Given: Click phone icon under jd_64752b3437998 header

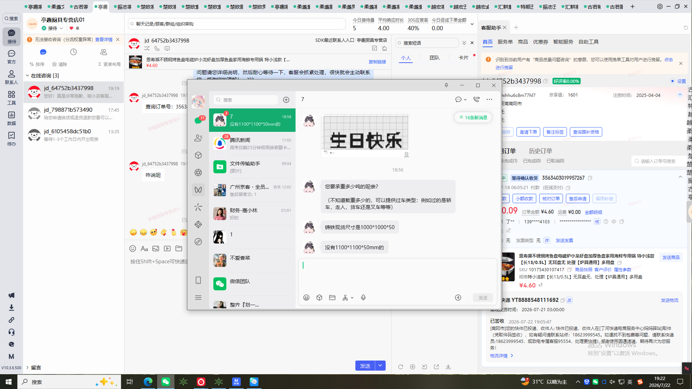Looking at the screenshot, I should coord(157,48).
